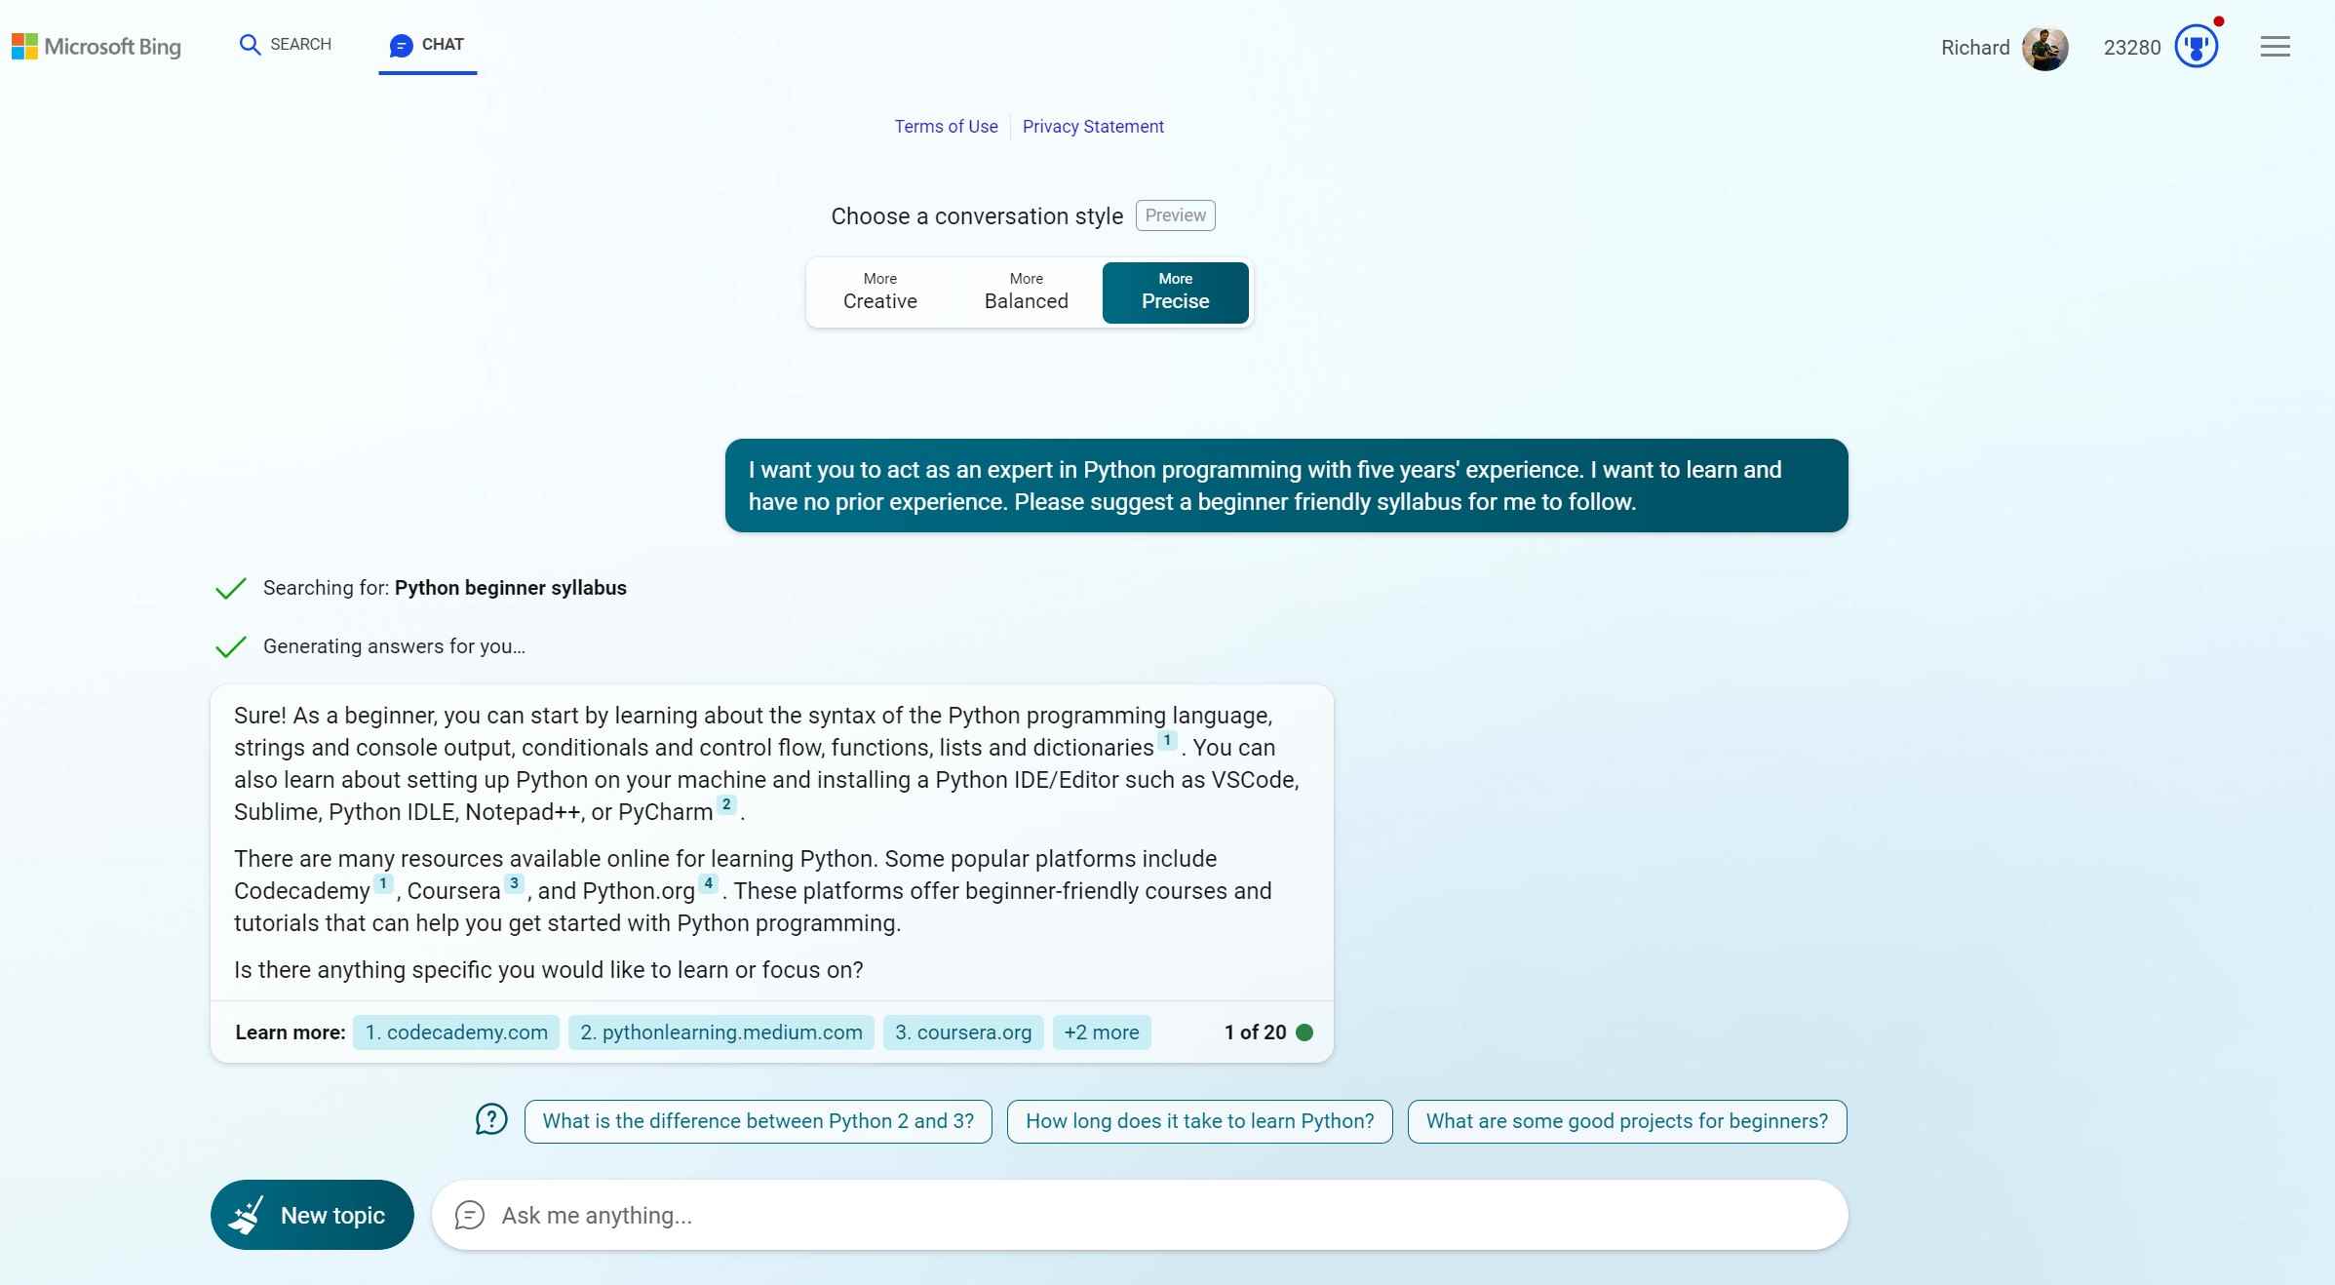Select the More Balanced conversation style
This screenshot has width=2335, height=1285.
(x=1025, y=292)
